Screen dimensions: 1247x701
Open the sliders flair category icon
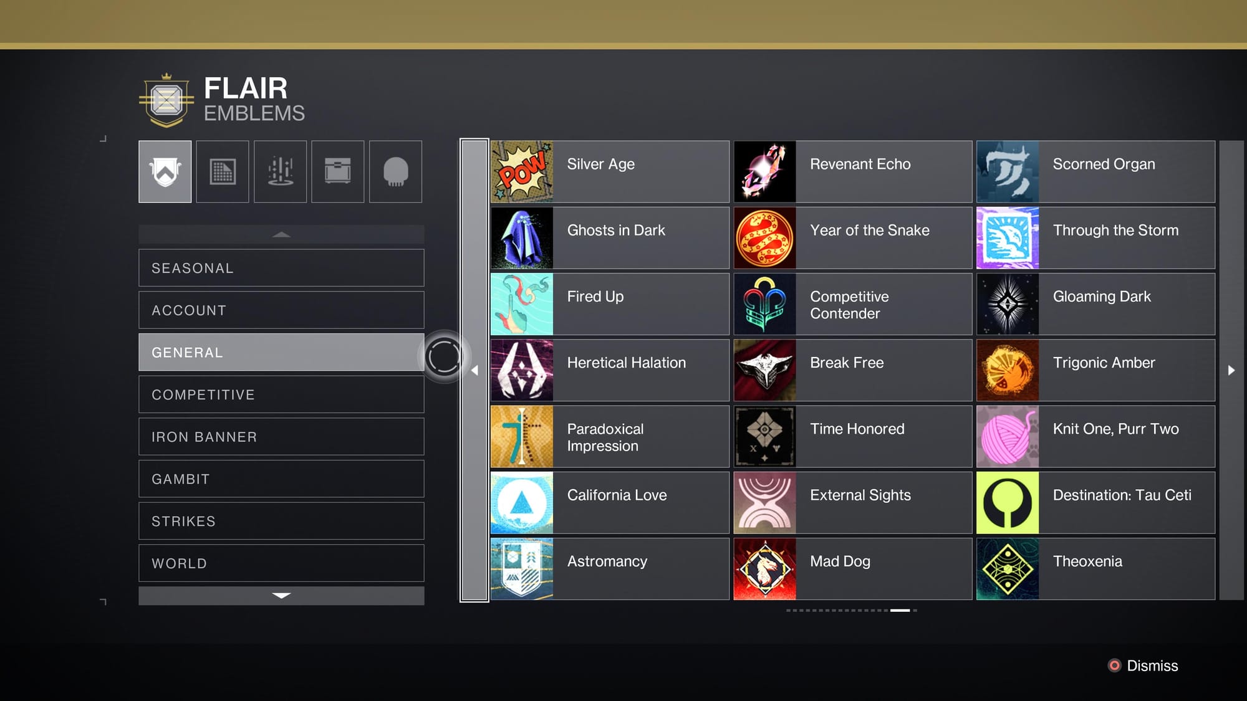(280, 171)
